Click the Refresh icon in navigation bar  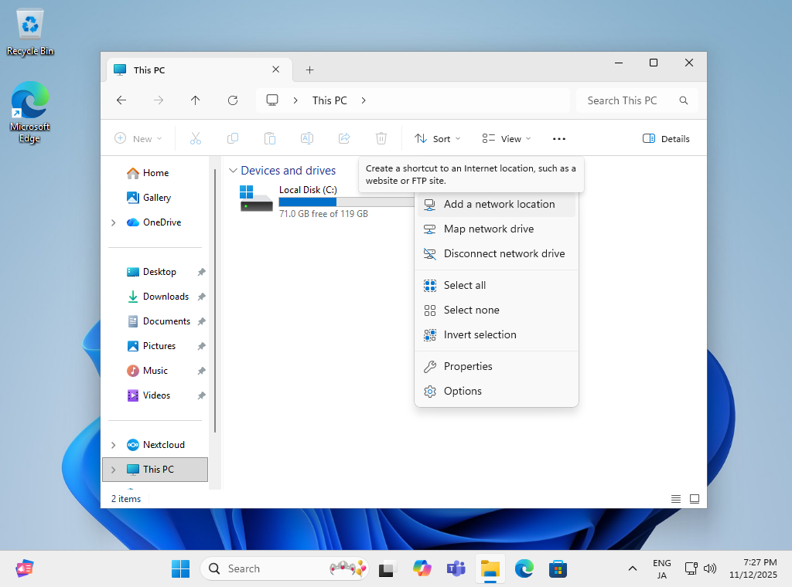tap(233, 100)
